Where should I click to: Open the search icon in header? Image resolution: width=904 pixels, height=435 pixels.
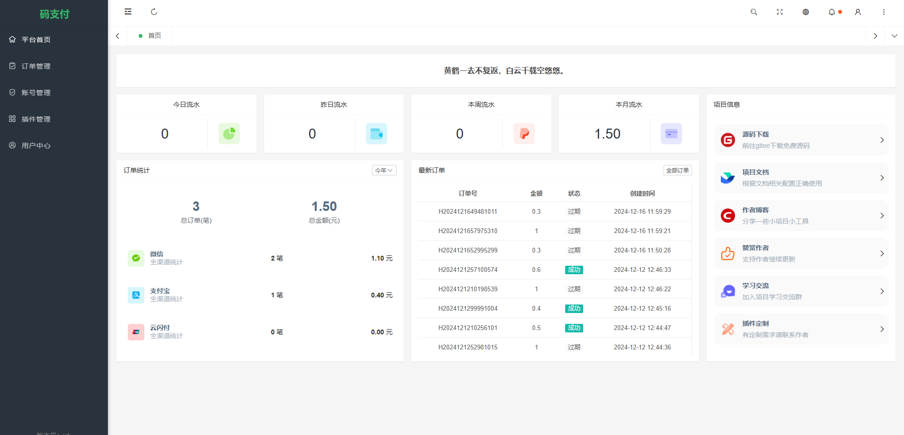(753, 12)
